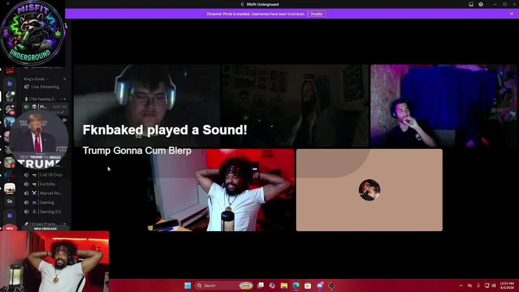Open the volume tray control
The image size is (519, 292).
click(x=493, y=286)
